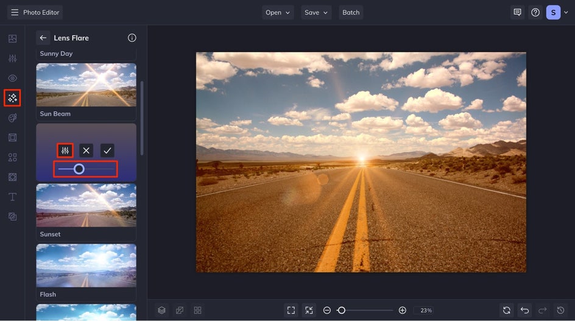Show Lens Flare info
The height and width of the screenshot is (321, 575).
tap(132, 38)
